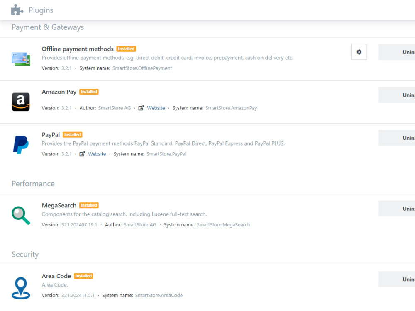Viewport: 415px width, 311px height.
Task: Click system name 'SmartStore.PayPal'
Action: pyautogui.click(x=166, y=154)
